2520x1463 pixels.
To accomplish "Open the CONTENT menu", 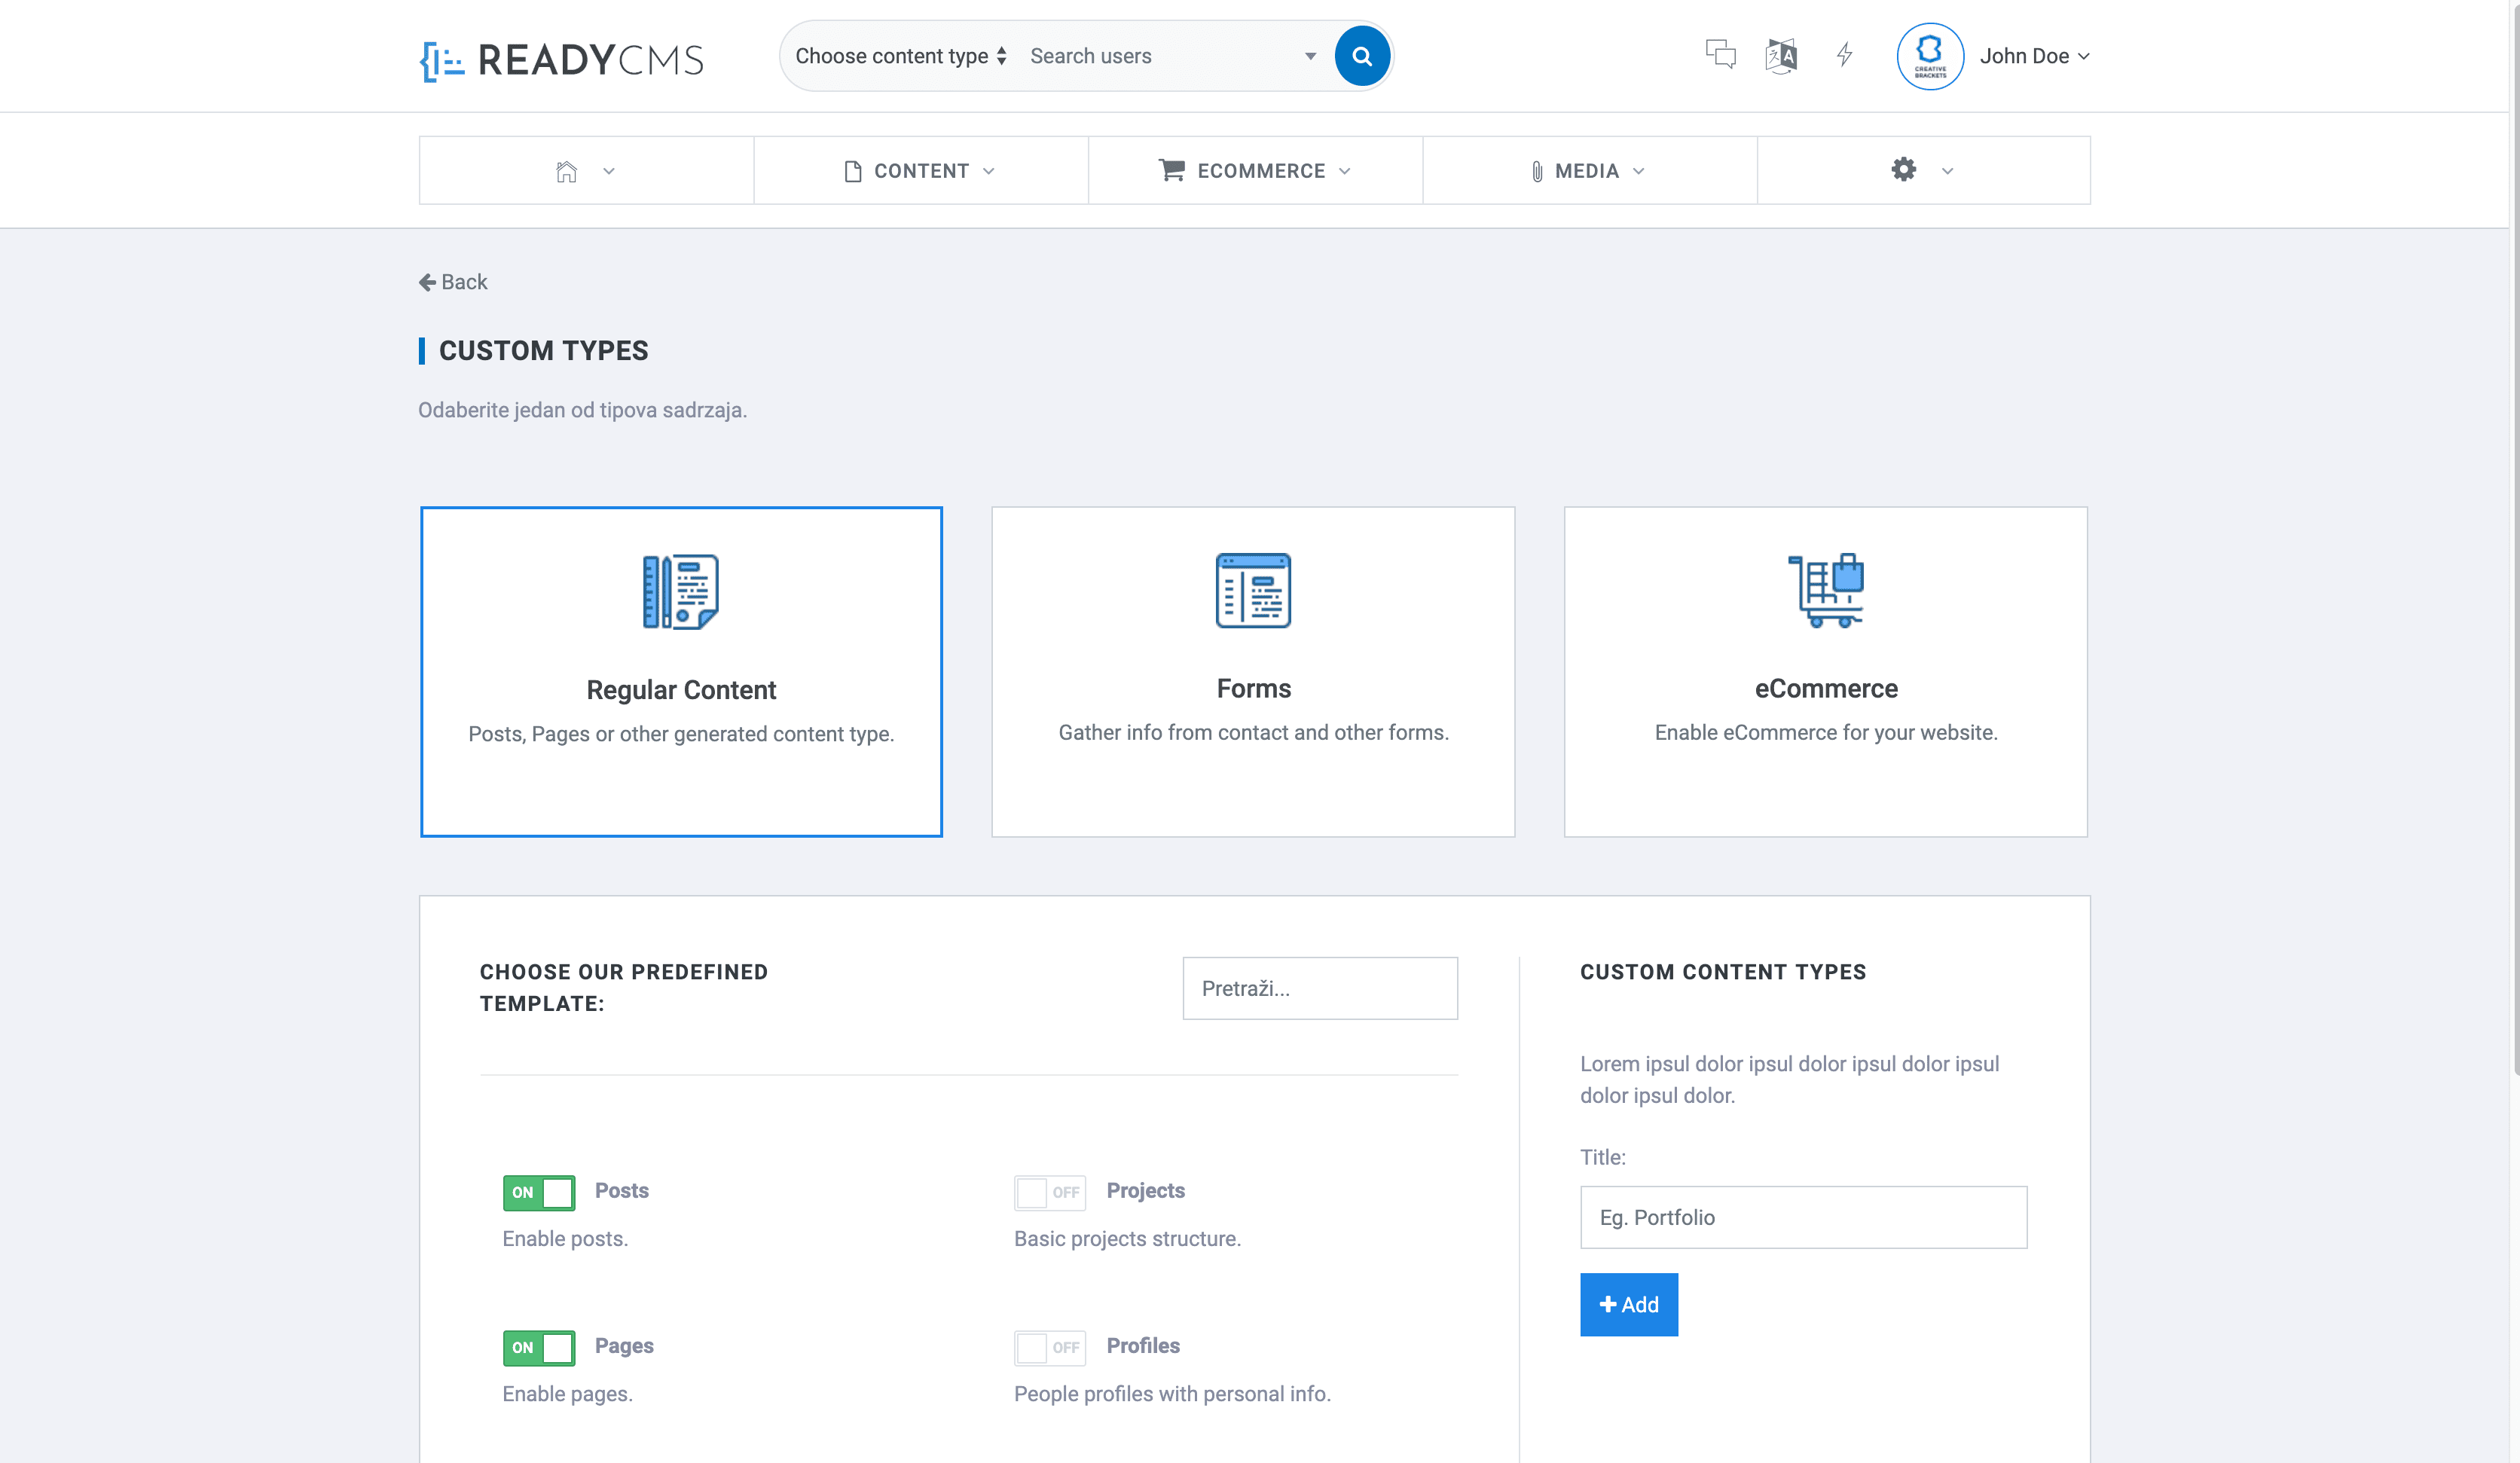I will (920, 170).
